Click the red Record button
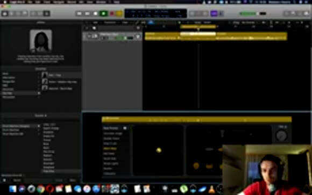The height and width of the screenshot is (195, 312). coord(112,13)
